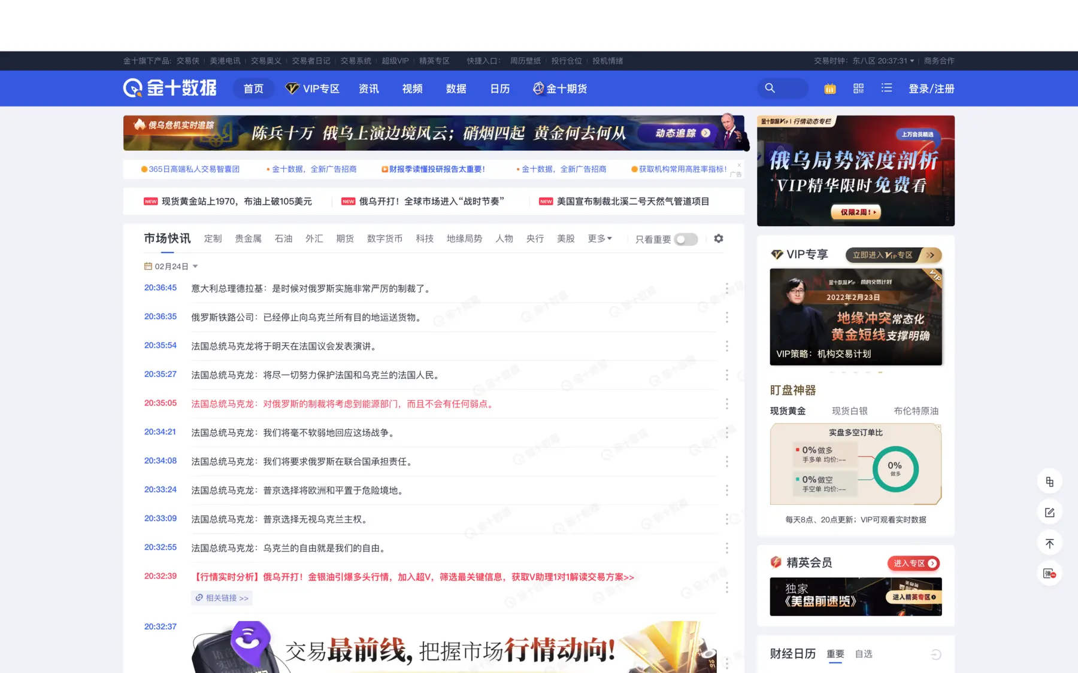This screenshot has height=673, width=1078.
Task: Open the VIP strategy video thumbnail
Action: (x=855, y=317)
